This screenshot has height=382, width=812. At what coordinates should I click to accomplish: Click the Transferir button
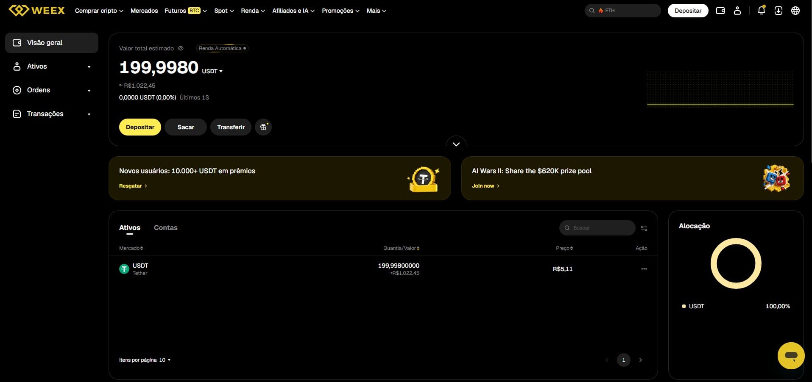tap(231, 127)
